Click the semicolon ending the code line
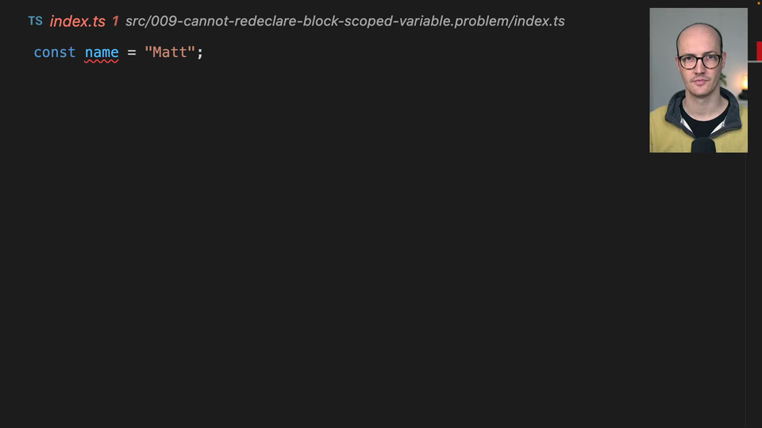The width and height of the screenshot is (762, 428). tap(201, 52)
